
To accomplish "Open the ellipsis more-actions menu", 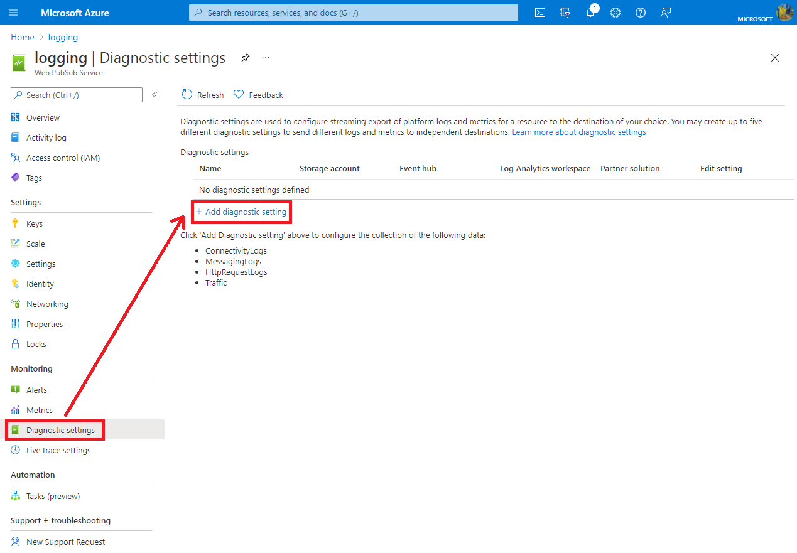I will coord(265,57).
